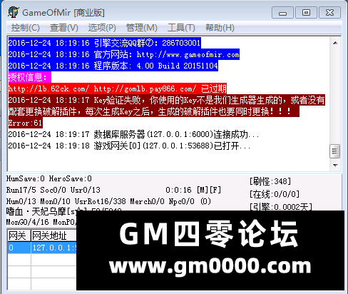Click the Key验证失败 error log line

click(x=166, y=106)
